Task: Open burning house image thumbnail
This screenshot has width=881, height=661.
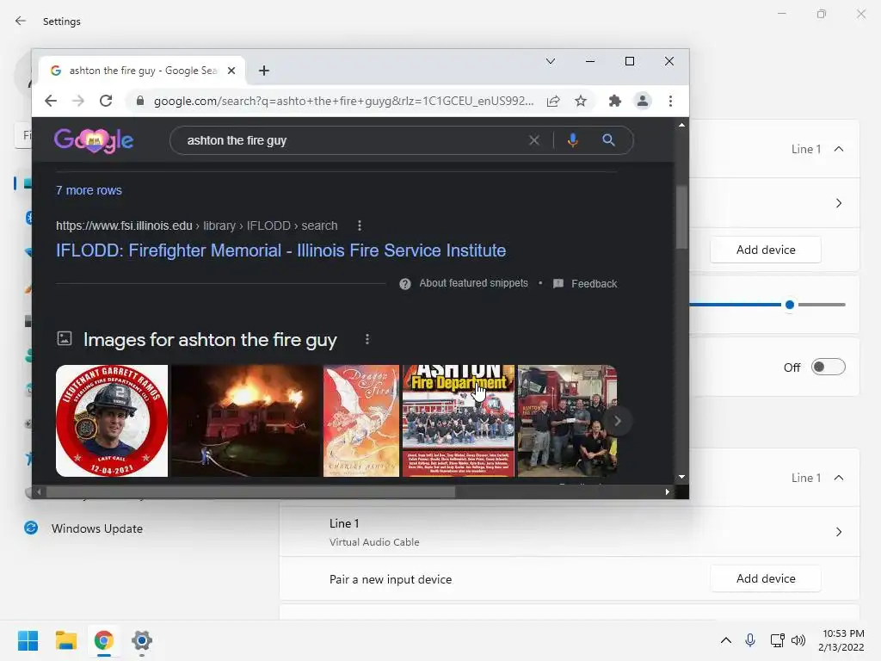Action: (x=245, y=421)
